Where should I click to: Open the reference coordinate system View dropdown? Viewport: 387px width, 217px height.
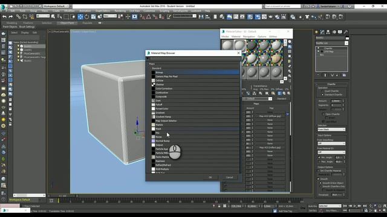[110, 16]
